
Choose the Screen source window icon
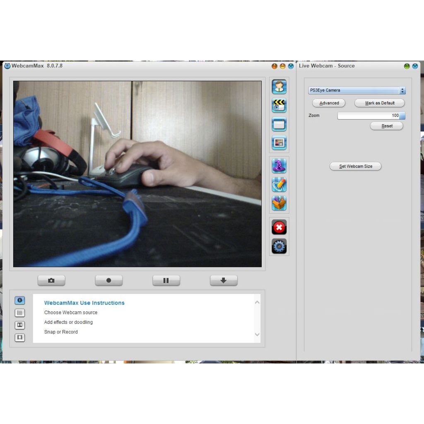[279, 124]
